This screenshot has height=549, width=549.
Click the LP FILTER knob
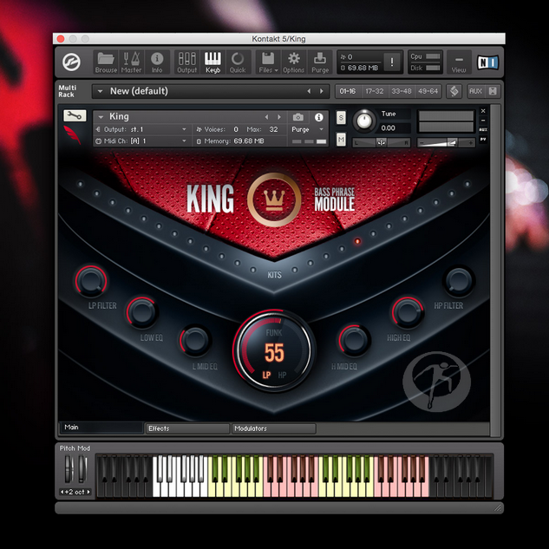coord(91,281)
